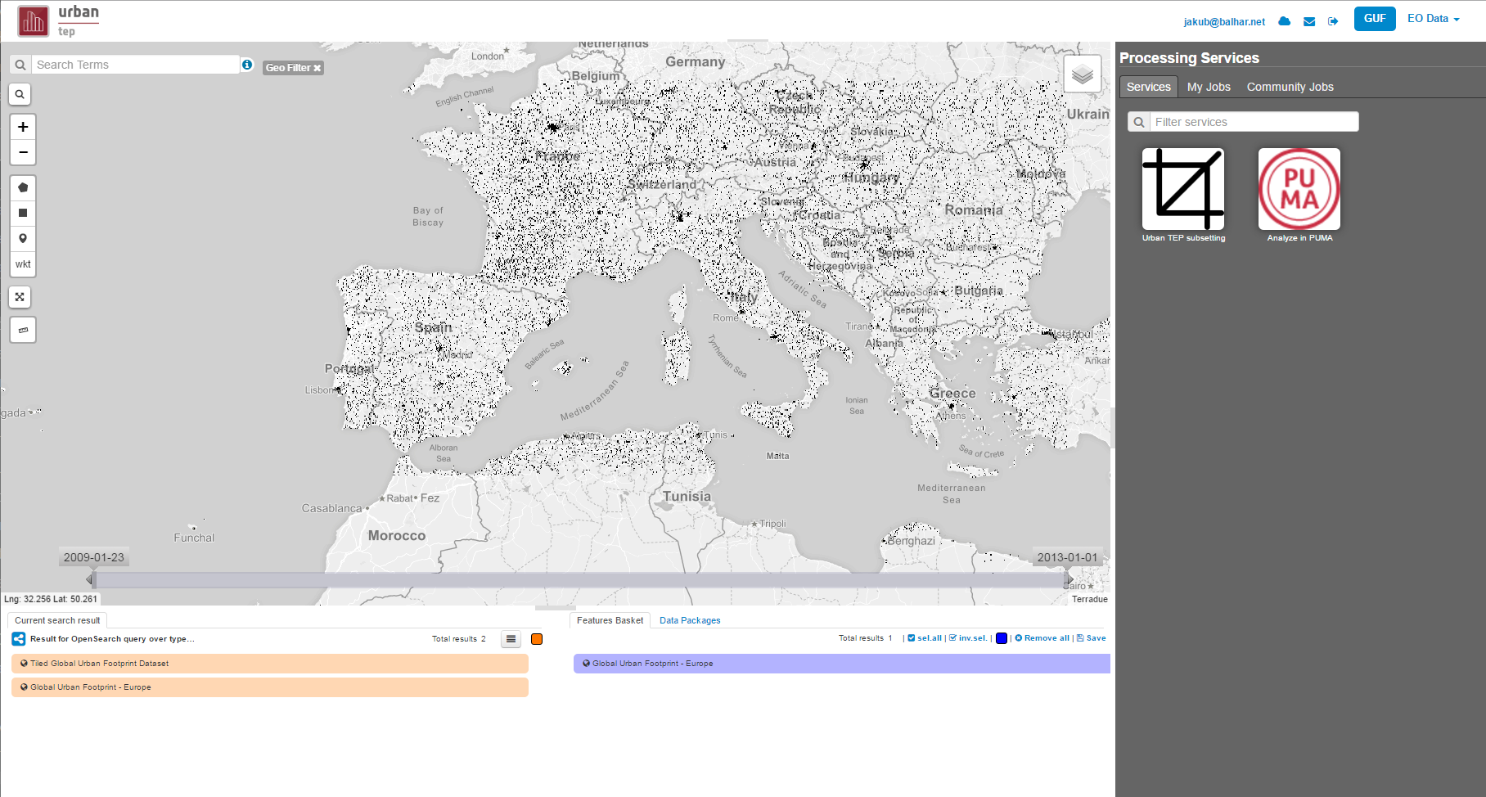Open the envelope messages icon
Viewport: 1486px width, 797px height.
(1309, 21)
